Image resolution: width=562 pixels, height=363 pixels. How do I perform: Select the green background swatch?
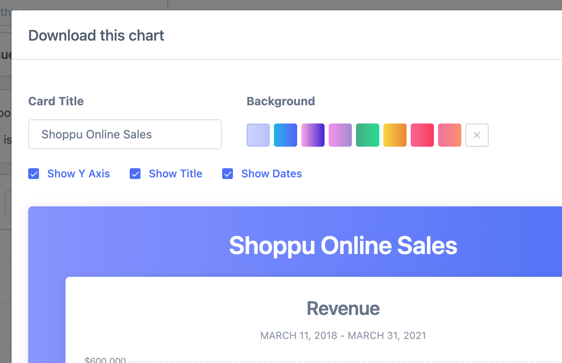click(x=367, y=135)
